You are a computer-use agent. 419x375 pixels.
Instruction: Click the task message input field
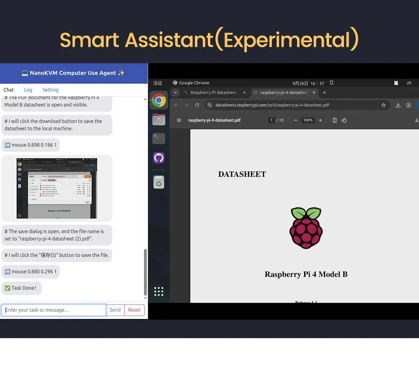(54, 310)
